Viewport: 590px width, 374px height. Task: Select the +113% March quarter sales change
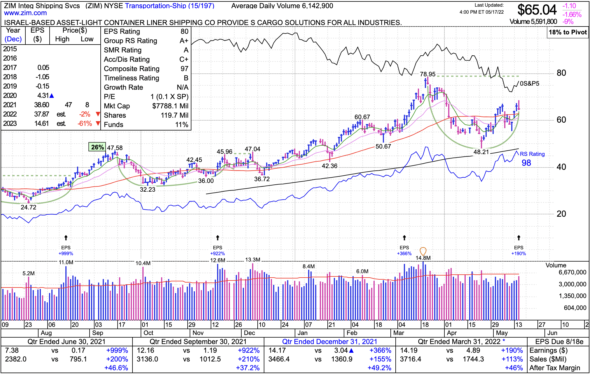tap(512, 359)
